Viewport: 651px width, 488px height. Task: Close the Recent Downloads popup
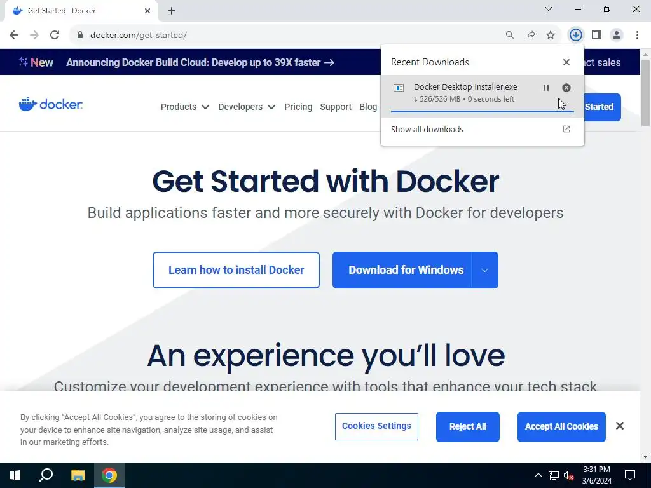point(566,62)
